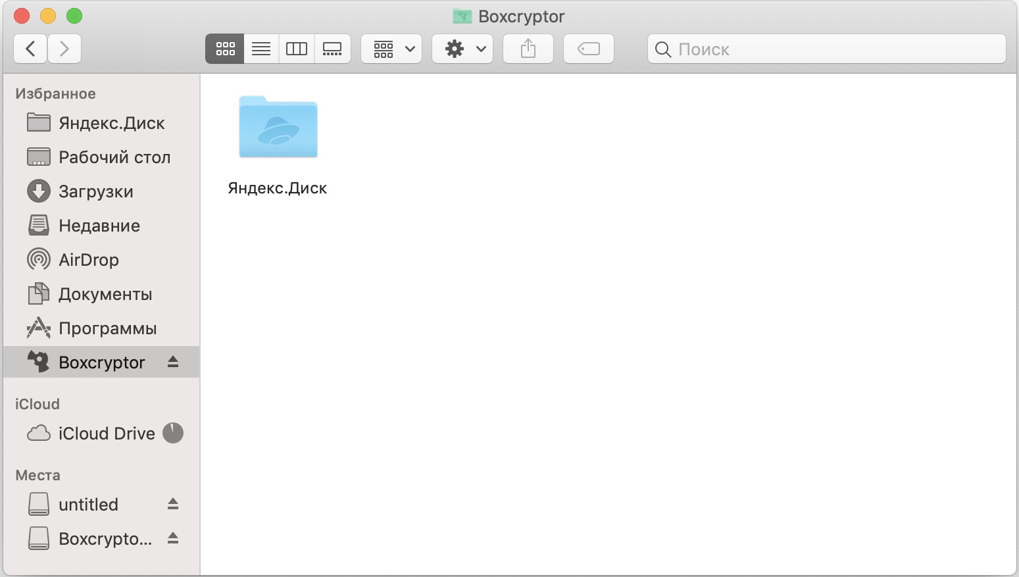This screenshot has width=1019, height=577.
Task: Click the Рабочий стол desktop icon
Action: tap(39, 157)
